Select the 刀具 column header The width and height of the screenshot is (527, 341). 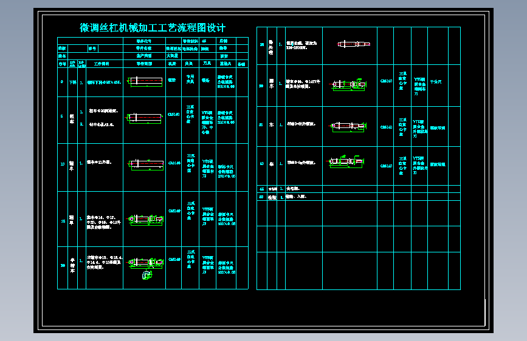tap(207, 64)
